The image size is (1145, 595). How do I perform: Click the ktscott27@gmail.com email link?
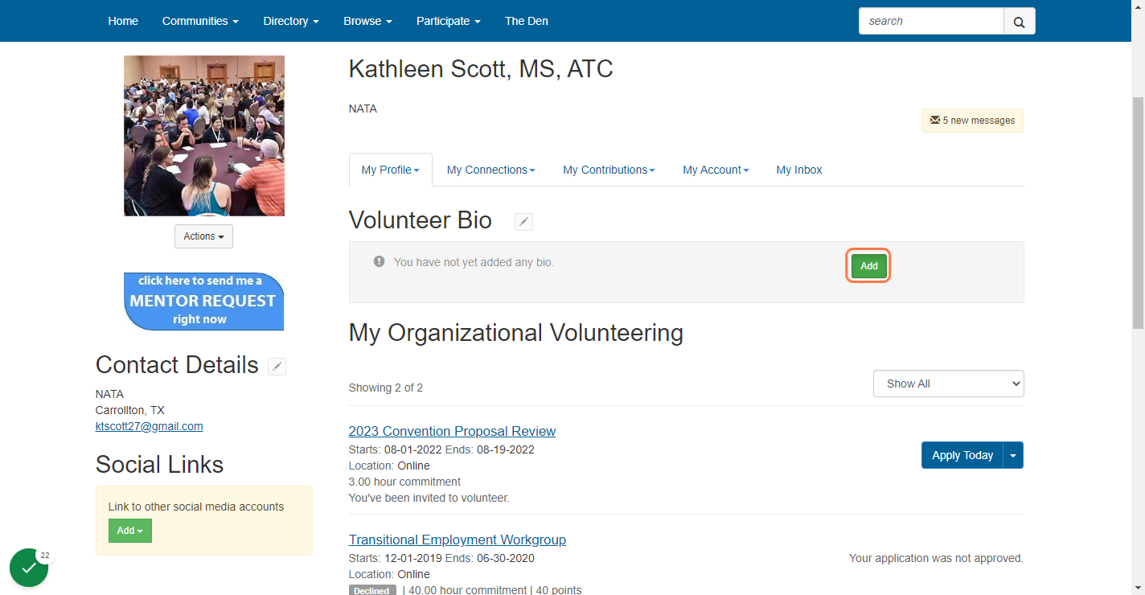tap(150, 426)
